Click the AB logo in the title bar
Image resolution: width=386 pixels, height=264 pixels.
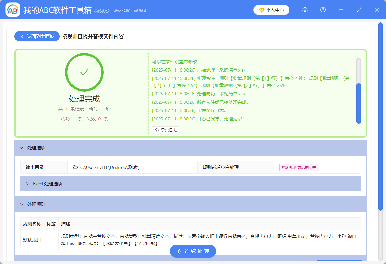click(12, 10)
